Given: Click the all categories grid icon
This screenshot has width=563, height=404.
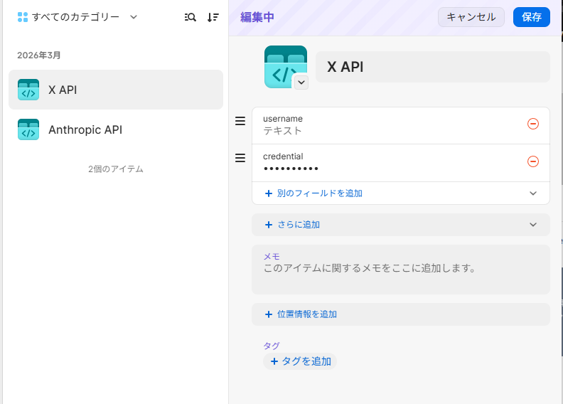Looking at the screenshot, I should 23,17.
